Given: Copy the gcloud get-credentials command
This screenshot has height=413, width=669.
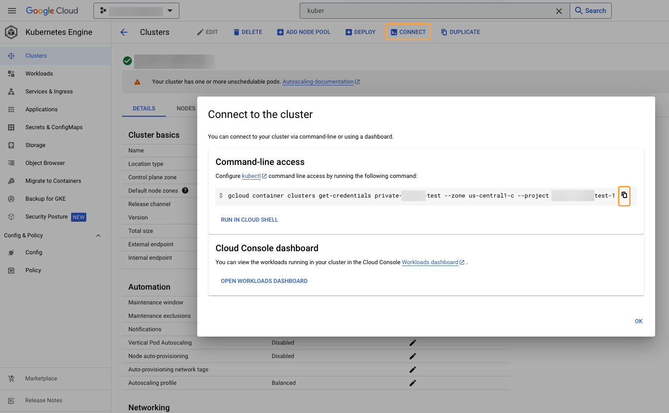Looking at the screenshot, I should point(624,196).
